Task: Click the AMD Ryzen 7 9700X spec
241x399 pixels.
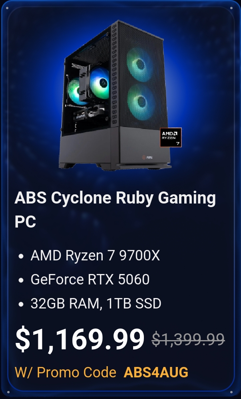Action: 95,255
